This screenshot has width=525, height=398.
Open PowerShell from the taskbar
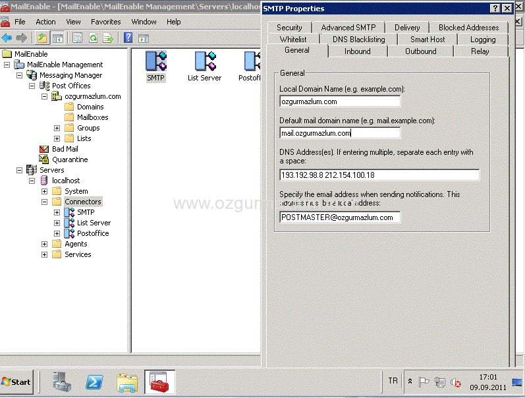(94, 382)
